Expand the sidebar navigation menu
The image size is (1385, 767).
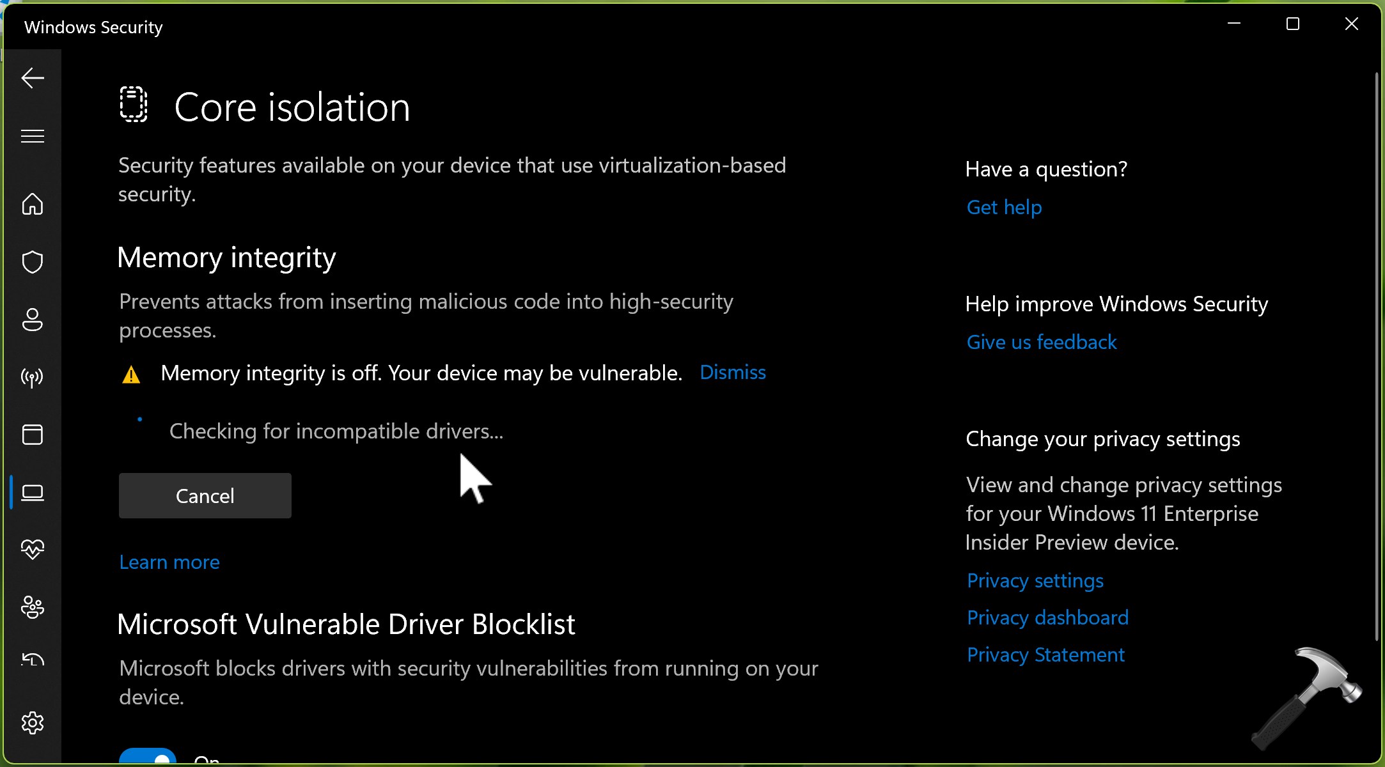(33, 136)
